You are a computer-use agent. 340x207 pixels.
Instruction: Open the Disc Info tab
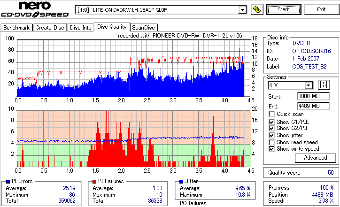pos(81,28)
